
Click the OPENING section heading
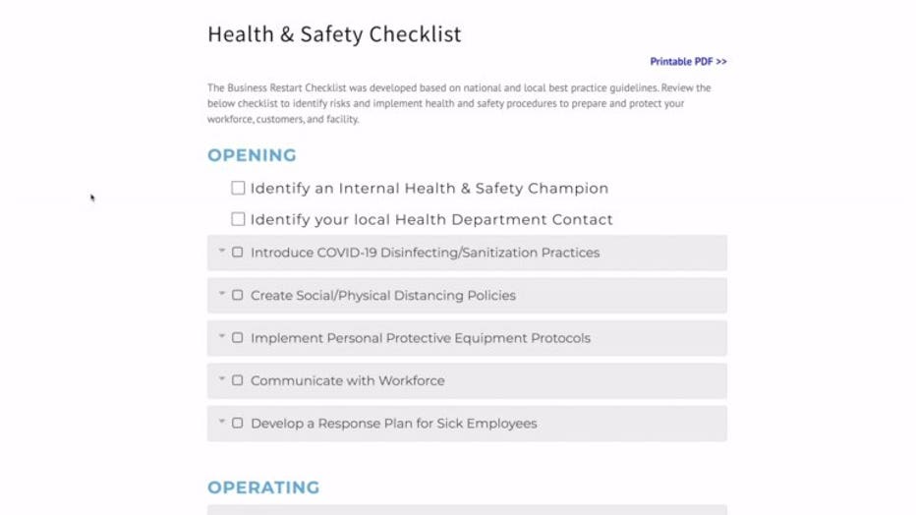[x=252, y=155]
